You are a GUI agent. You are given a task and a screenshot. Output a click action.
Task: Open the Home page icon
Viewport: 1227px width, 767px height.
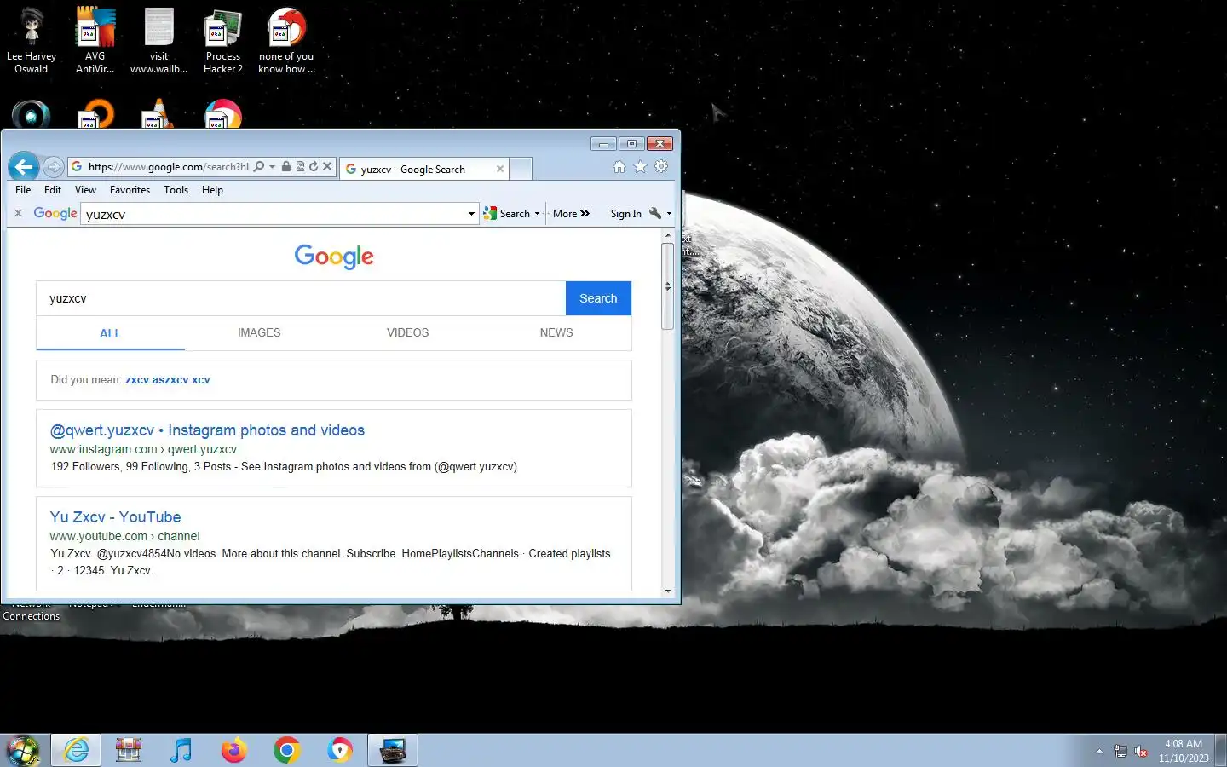coord(619,167)
